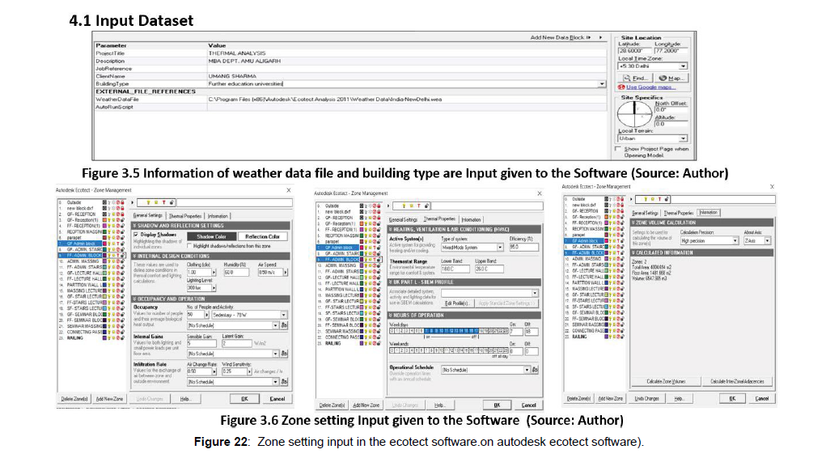Click the north offset compass dial
This screenshot has height=458, width=826.
pos(634,113)
